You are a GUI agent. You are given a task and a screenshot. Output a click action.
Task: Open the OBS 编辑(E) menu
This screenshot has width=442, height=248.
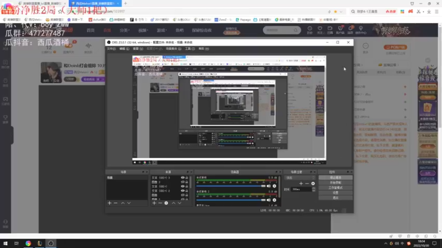pyautogui.click(x=124, y=48)
